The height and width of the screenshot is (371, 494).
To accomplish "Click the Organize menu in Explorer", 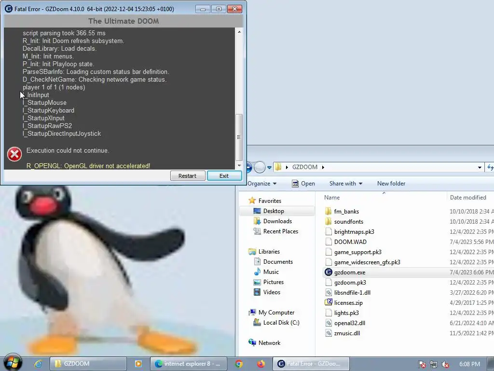I will pyautogui.click(x=262, y=184).
